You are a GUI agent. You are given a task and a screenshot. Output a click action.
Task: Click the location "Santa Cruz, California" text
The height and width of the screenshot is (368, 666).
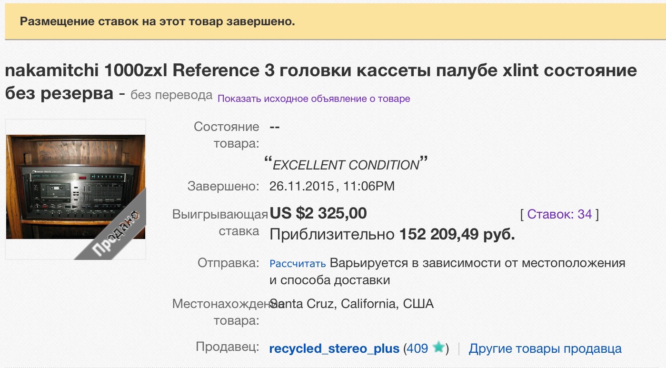point(351,304)
